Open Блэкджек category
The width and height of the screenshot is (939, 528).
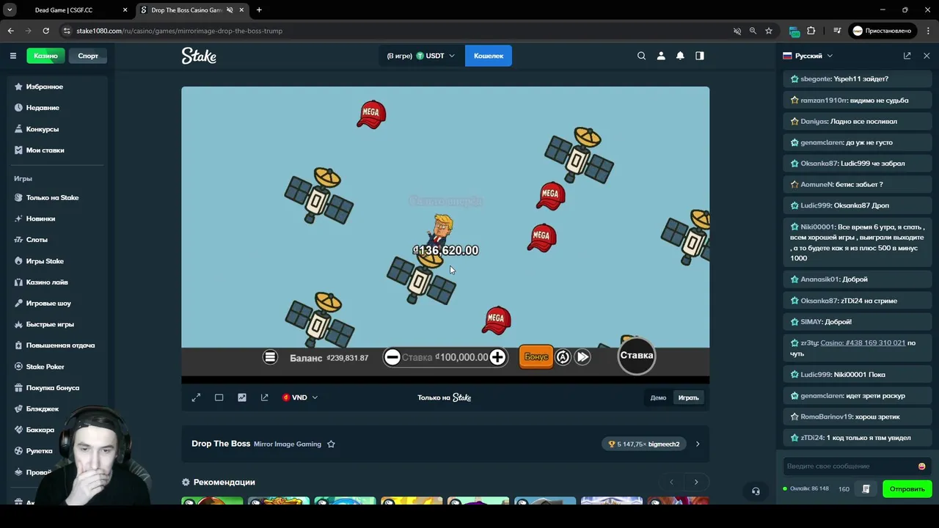57,408
